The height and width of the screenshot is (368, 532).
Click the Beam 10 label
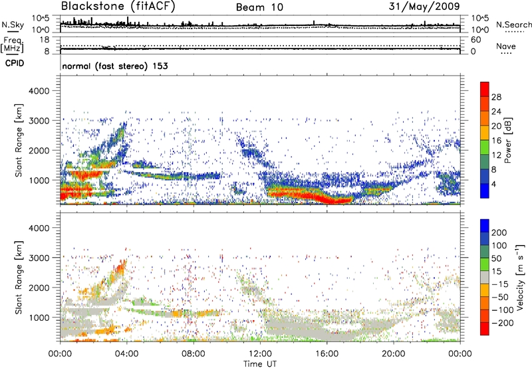point(259,7)
